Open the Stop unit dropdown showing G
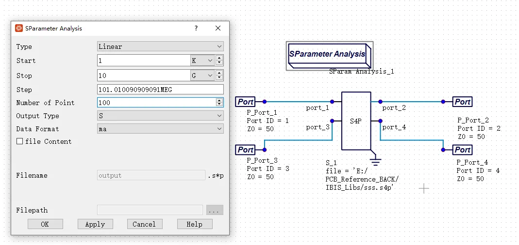 [202, 75]
